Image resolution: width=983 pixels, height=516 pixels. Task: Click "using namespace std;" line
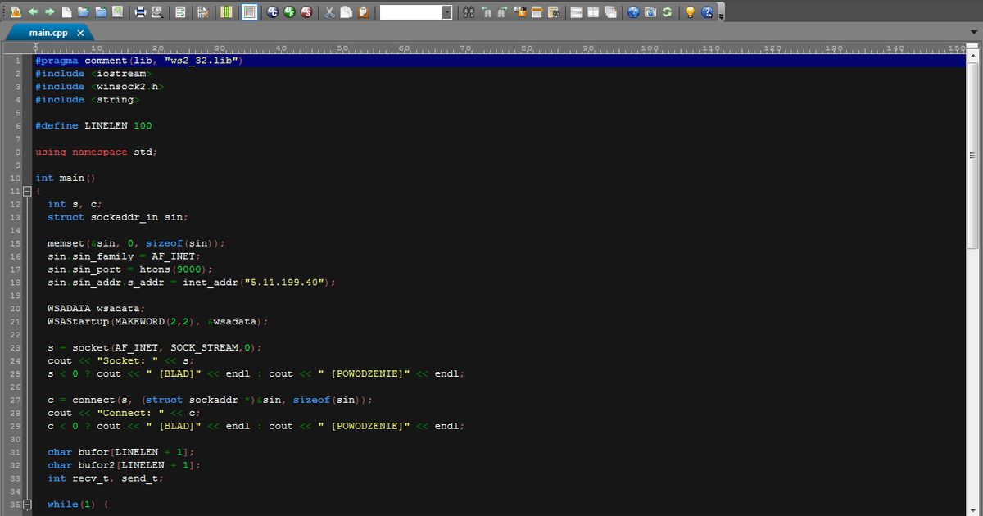tap(96, 152)
